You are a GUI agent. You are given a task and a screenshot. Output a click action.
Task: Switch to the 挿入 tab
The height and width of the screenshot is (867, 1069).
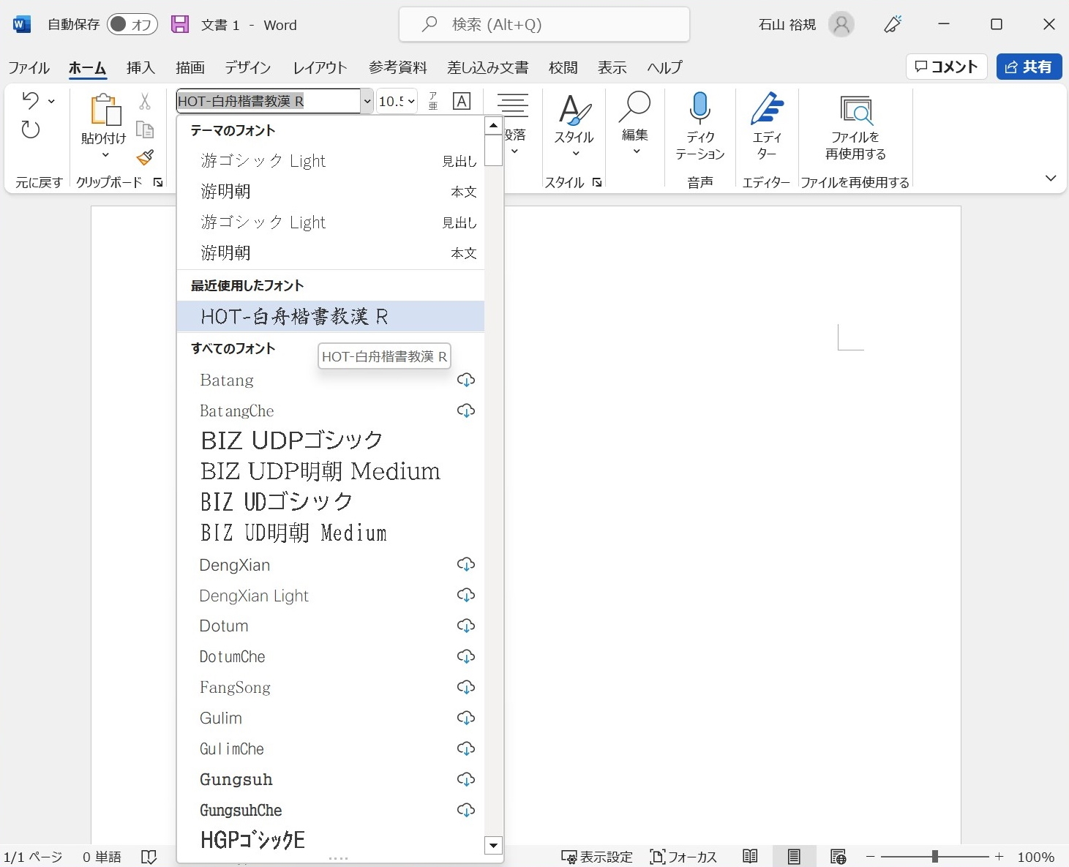tap(140, 67)
